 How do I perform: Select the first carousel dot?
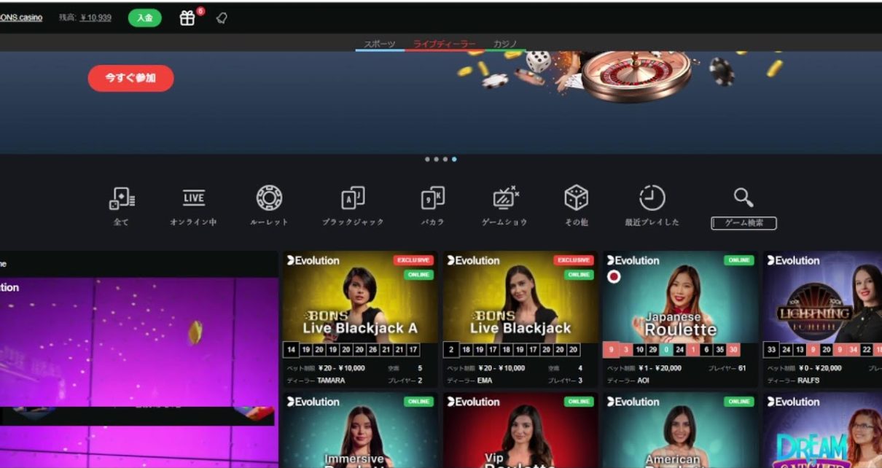point(428,159)
